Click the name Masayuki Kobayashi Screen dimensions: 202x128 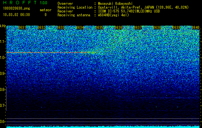click(x=115, y=4)
